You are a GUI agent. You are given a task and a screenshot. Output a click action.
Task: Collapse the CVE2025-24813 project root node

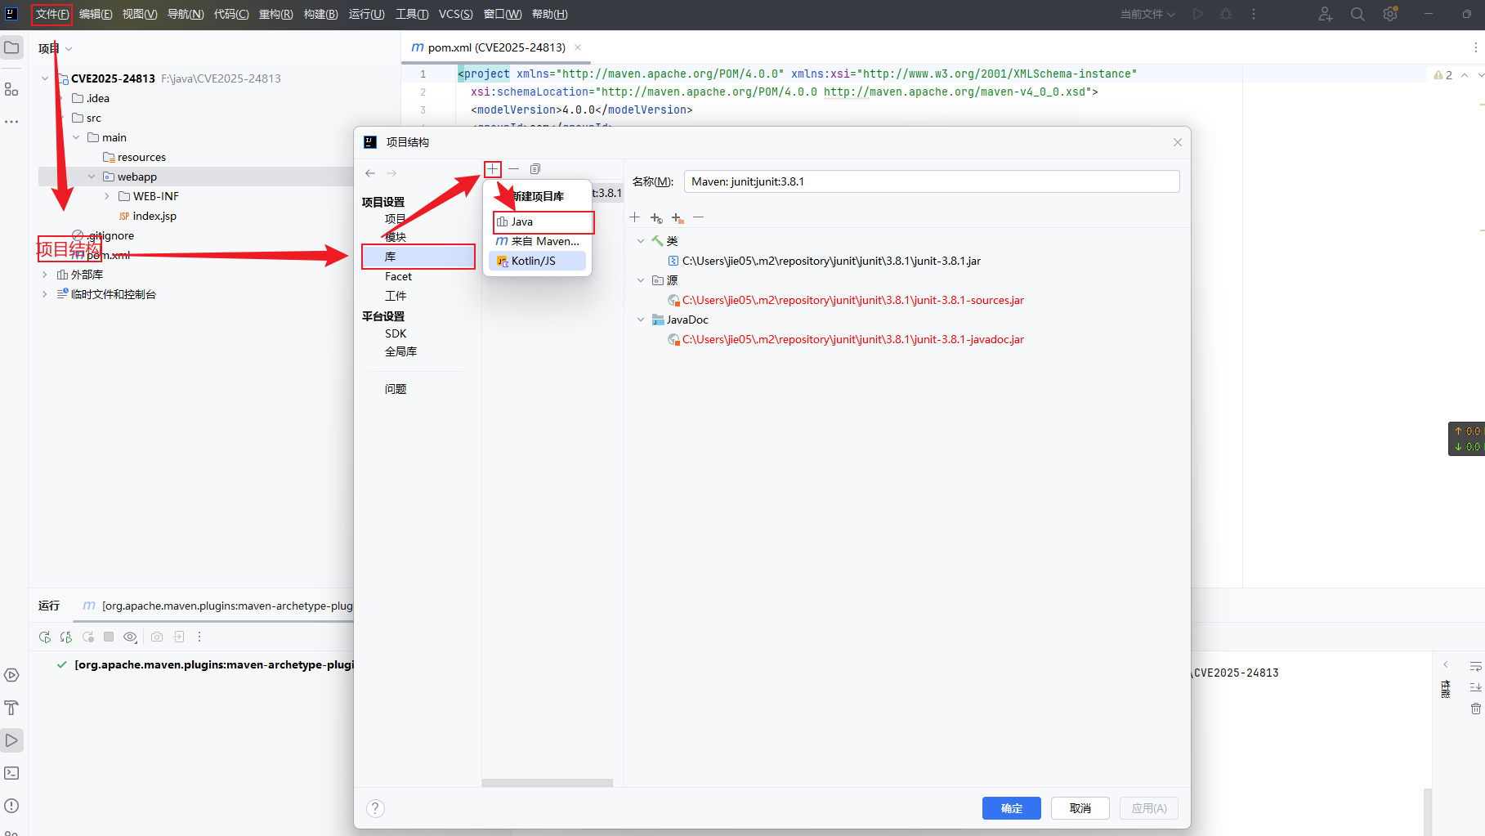tap(45, 78)
